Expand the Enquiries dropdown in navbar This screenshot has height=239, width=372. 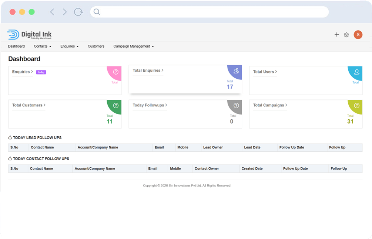click(x=69, y=47)
